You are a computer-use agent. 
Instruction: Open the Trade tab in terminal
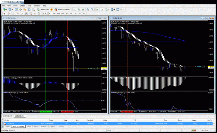click(x=7, y=126)
